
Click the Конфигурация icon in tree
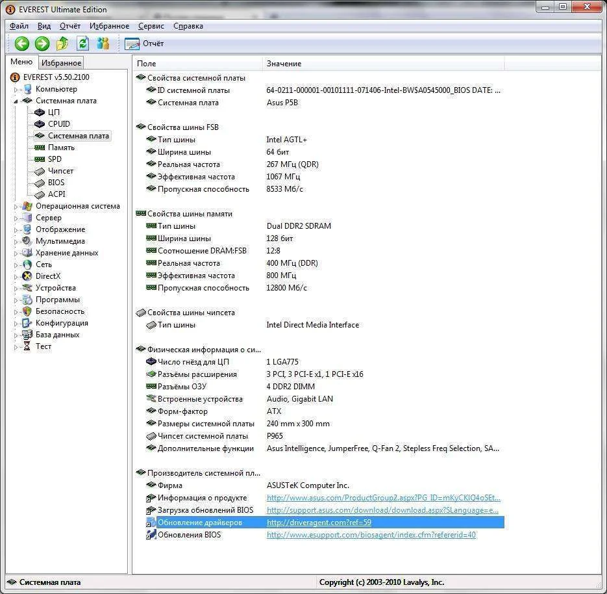click(27, 323)
